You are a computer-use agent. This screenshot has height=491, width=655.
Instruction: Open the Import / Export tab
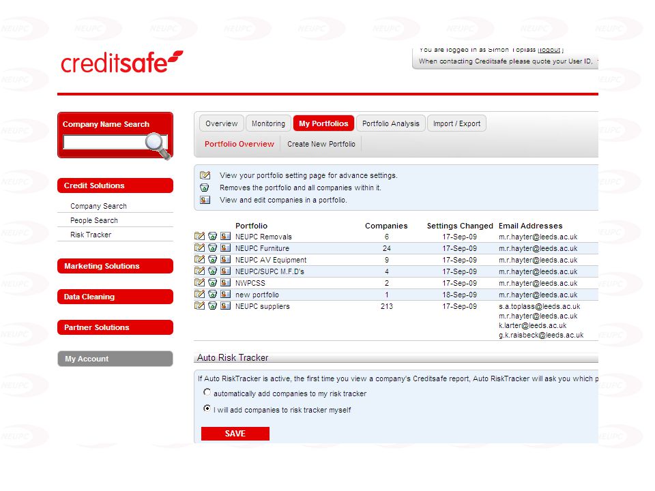coord(456,123)
